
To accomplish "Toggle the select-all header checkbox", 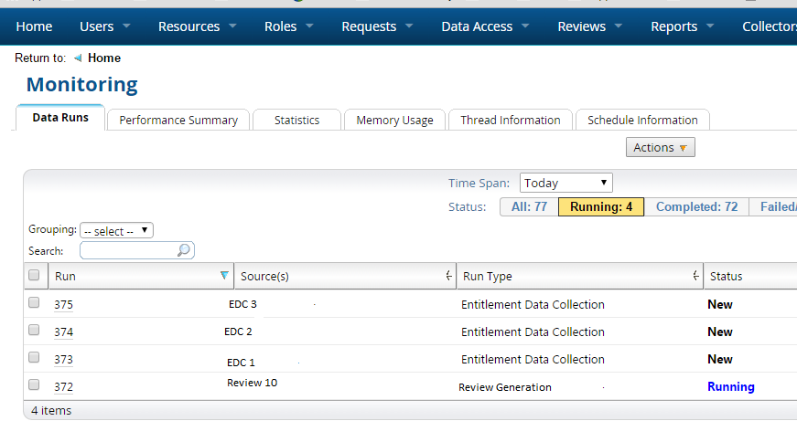I will pyautogui.click(x=34, y=276).
